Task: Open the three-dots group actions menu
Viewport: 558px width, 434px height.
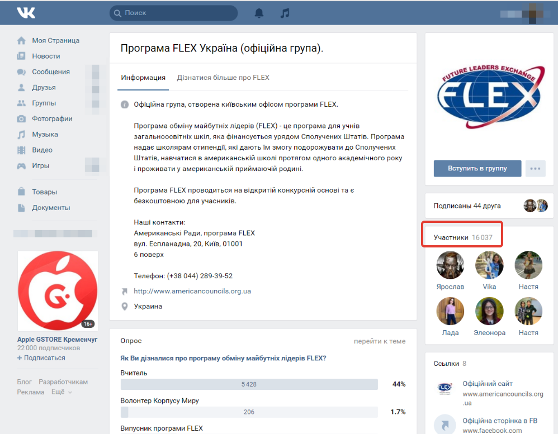Action: (535, 169)
